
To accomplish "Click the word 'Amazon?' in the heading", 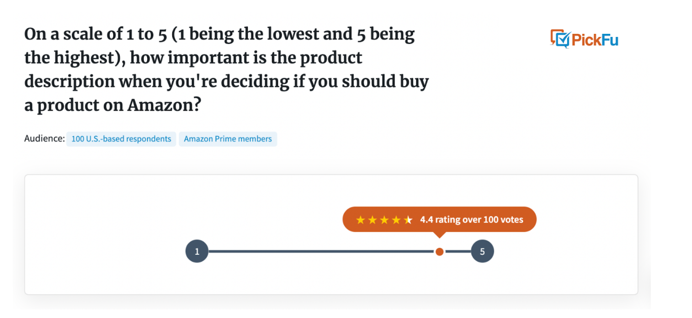I will 164,105.
